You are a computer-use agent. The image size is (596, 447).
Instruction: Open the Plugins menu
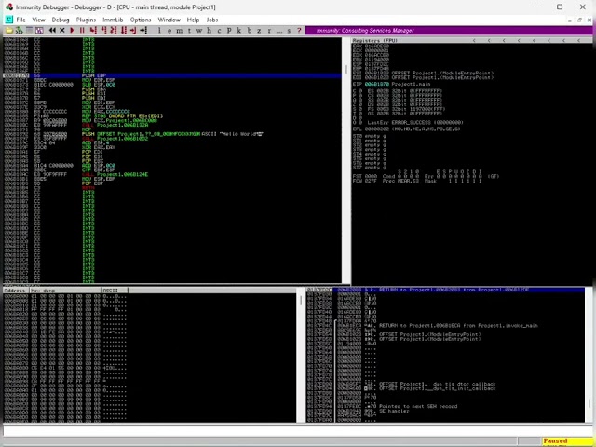click(x=86, y=20)
